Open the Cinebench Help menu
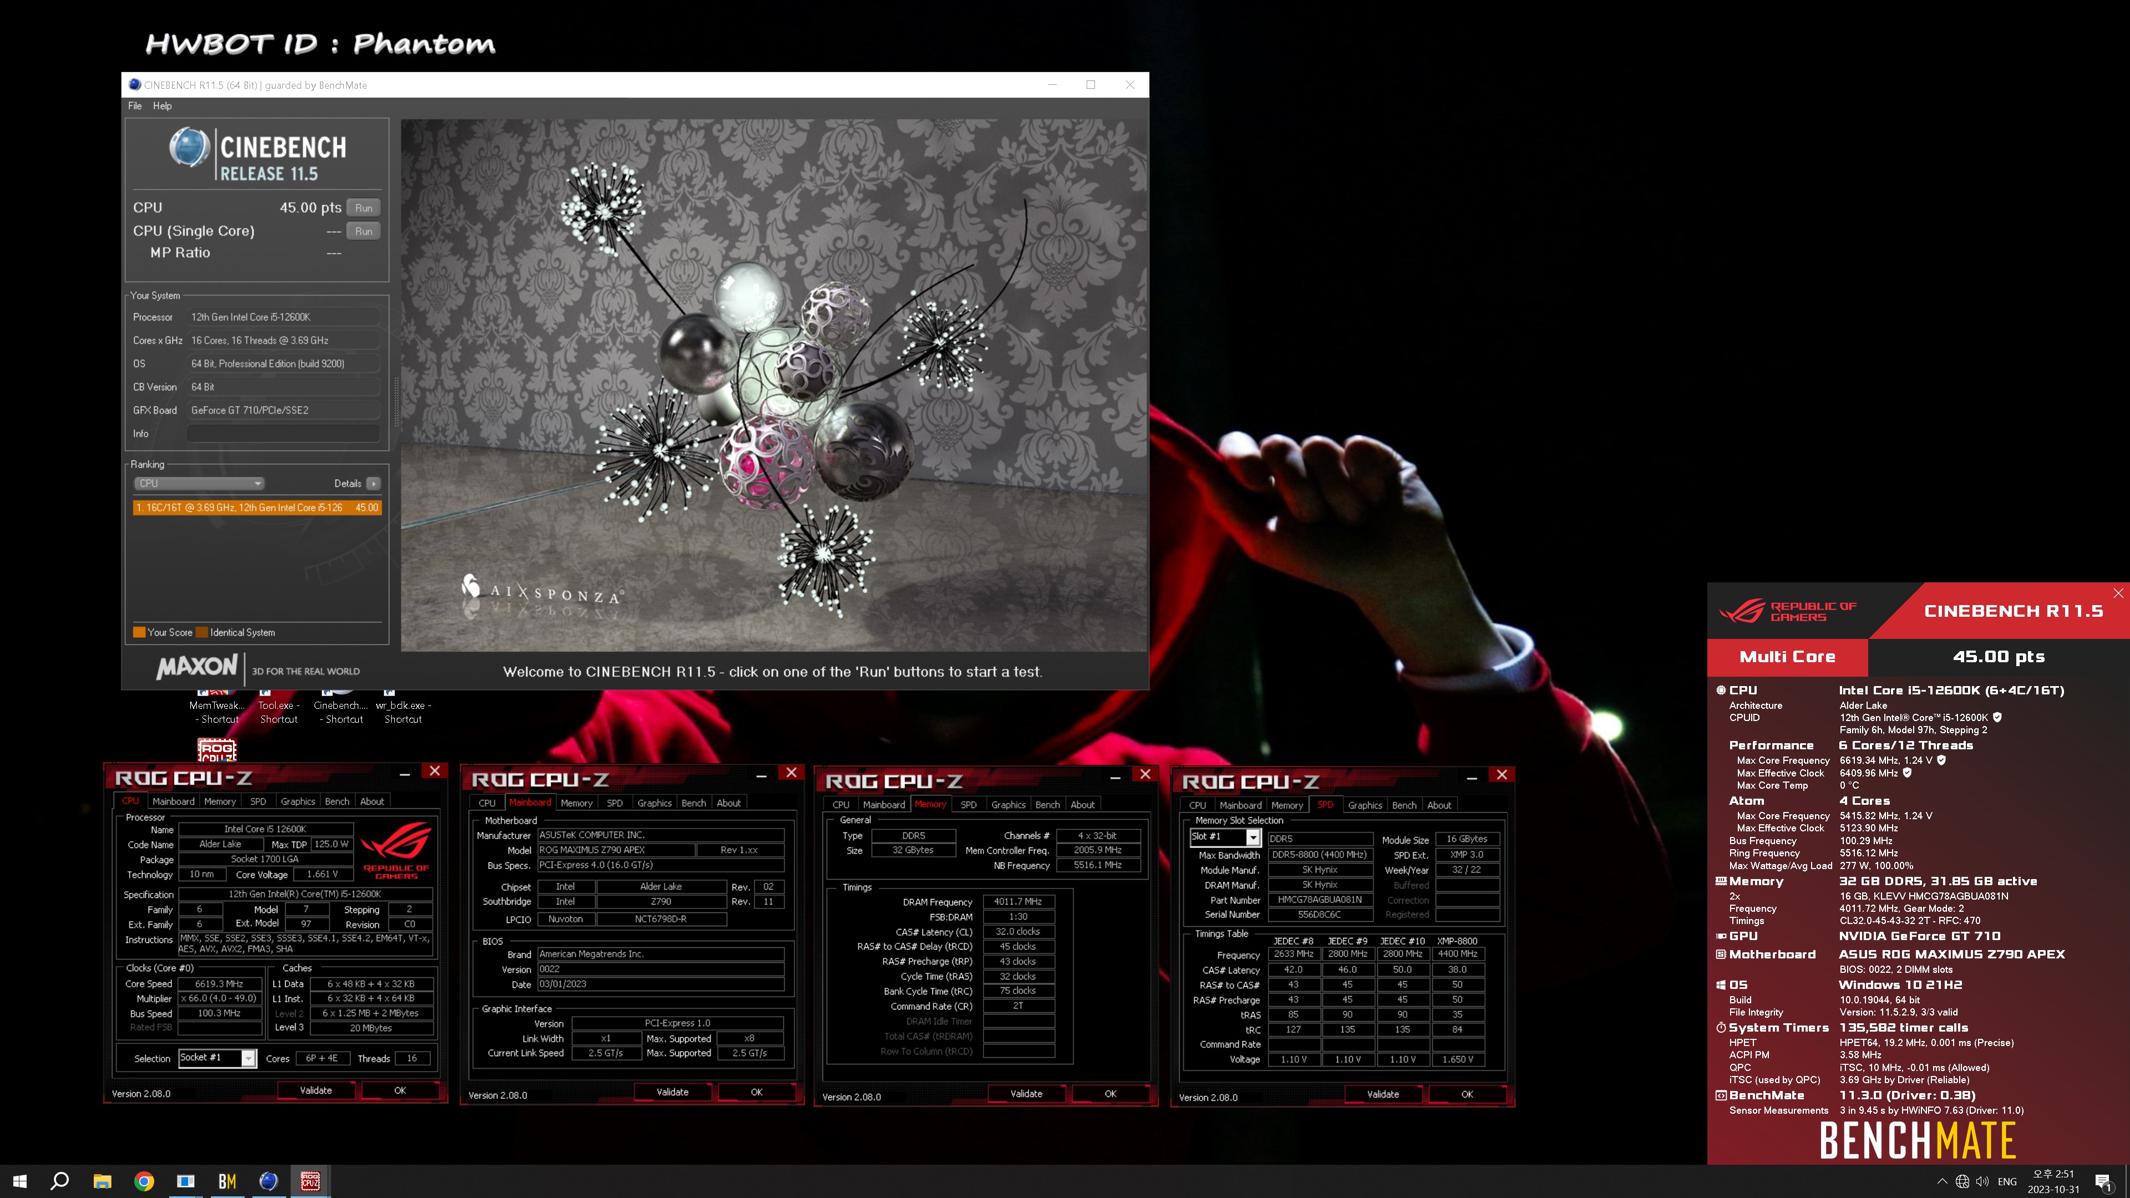Screen dimensions: 2130x1198 coord(162,106)
